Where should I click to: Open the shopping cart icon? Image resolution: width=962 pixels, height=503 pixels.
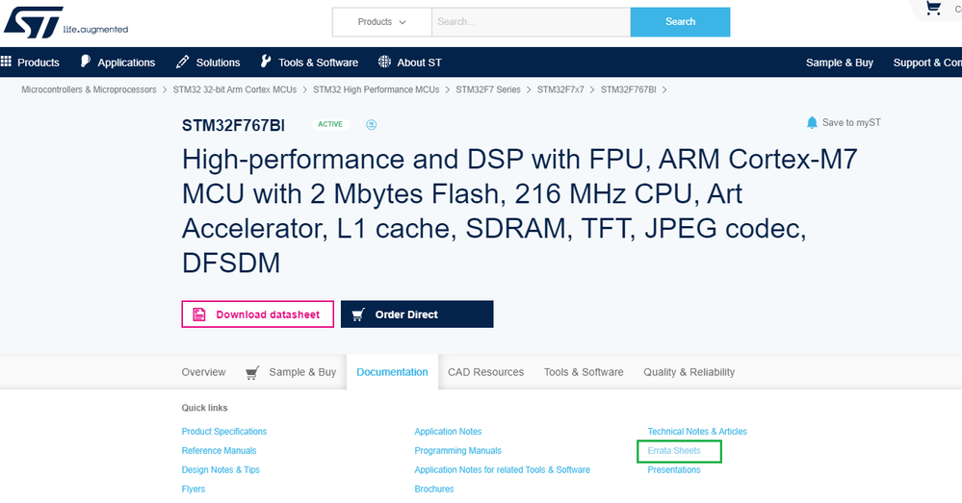933,8
